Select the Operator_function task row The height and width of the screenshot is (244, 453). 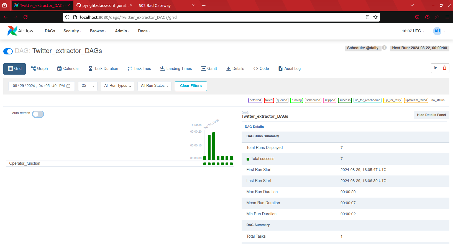[119, 164]
